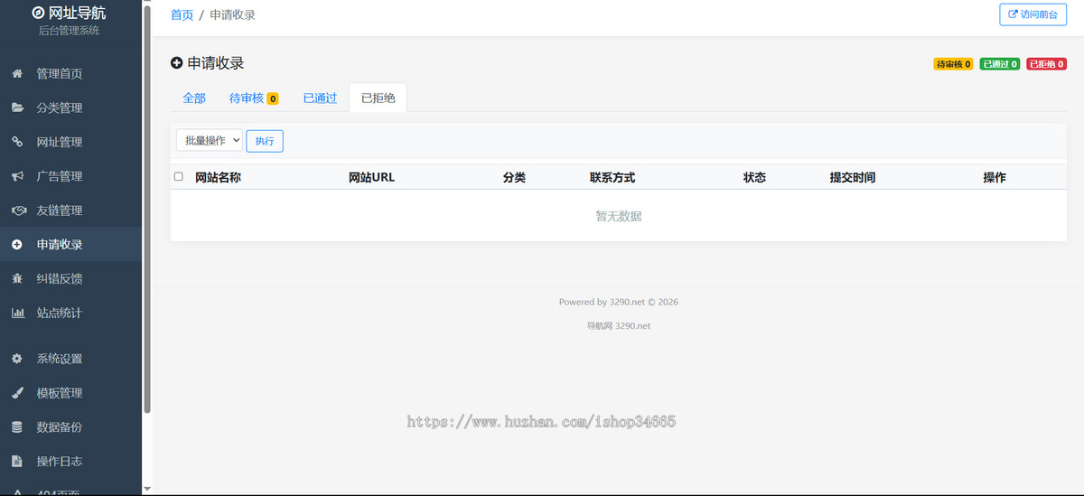The image size is (1084, 496).
Task: Click the Powered by 3290.net footer text
Action: tap(619, 302)
